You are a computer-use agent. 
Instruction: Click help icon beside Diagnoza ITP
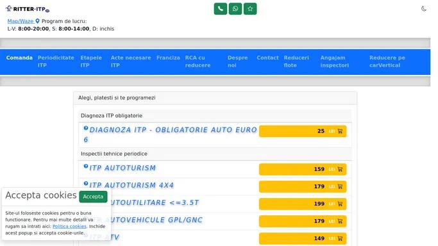tap(86, 128)
